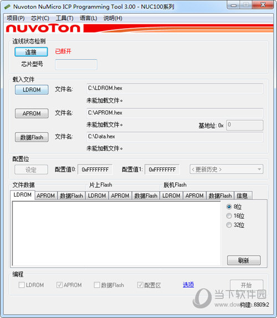Open the 工具(T) menu
Screen dimensions: 277x318
click(64, 18)
